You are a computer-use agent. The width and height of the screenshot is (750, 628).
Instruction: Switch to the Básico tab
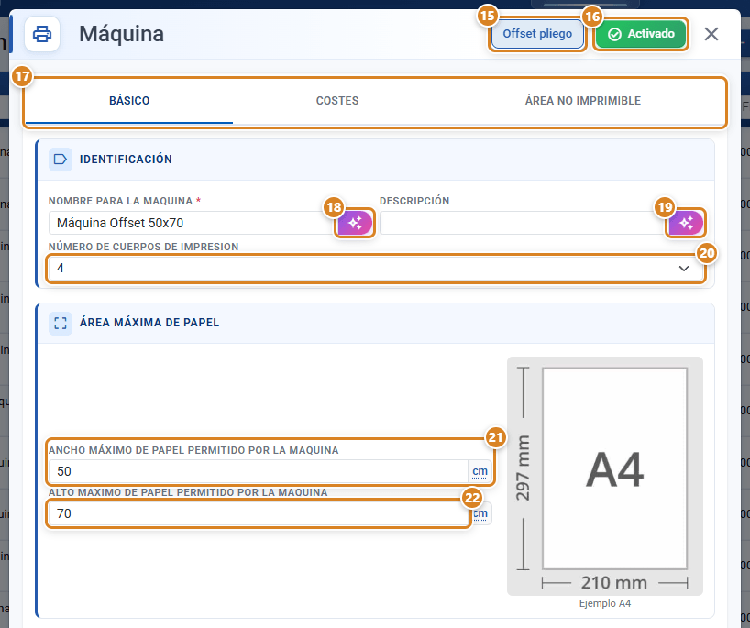129,101
